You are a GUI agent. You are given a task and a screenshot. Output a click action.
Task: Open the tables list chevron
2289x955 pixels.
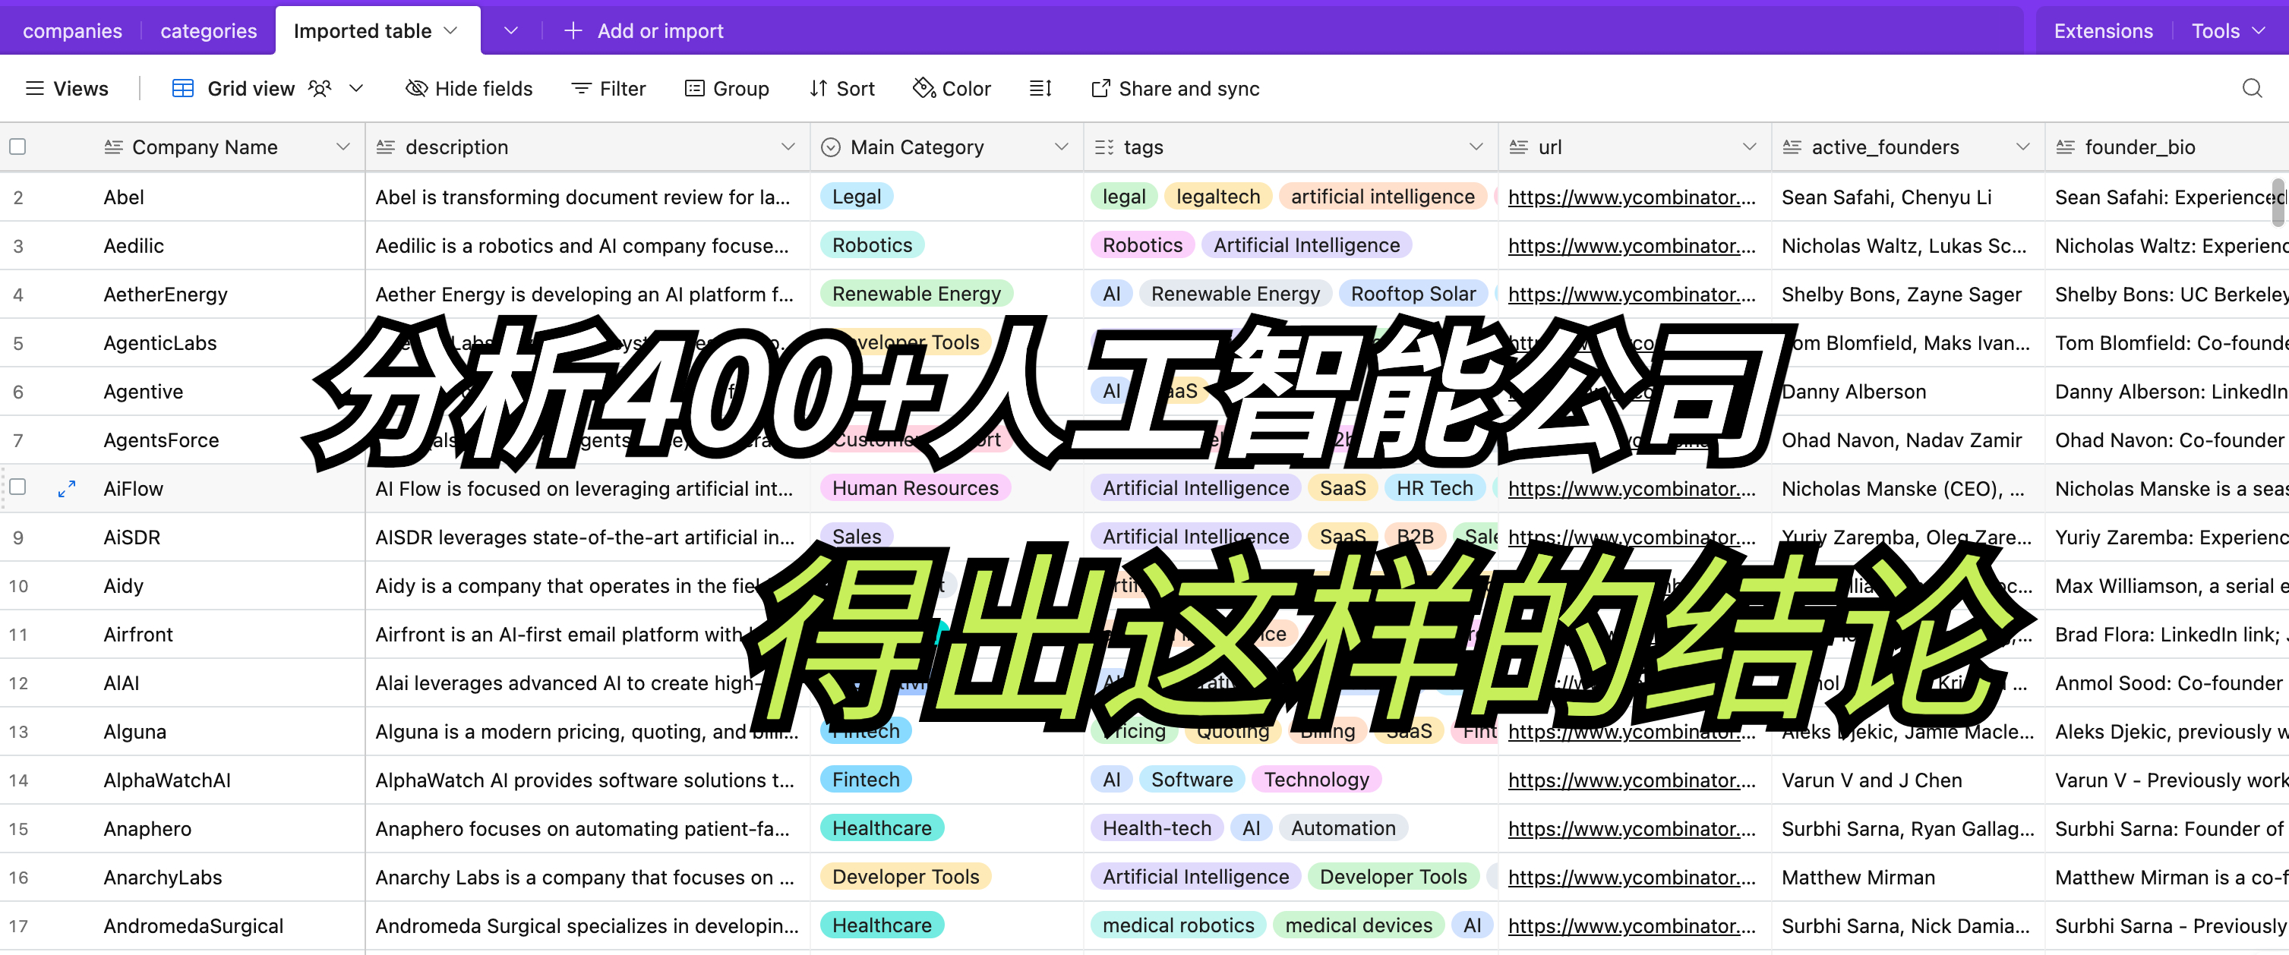(511, 31)
